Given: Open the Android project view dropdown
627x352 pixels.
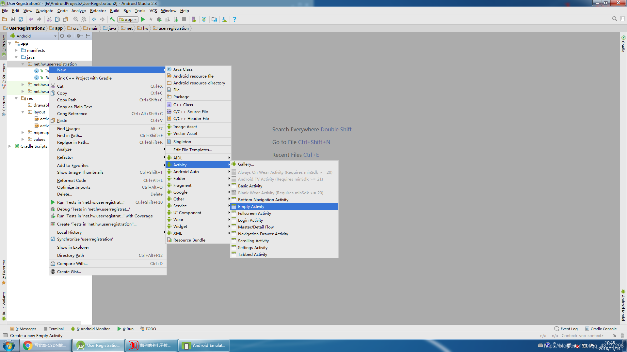Looking at the screenshot, I should click(x=34, y=36).
